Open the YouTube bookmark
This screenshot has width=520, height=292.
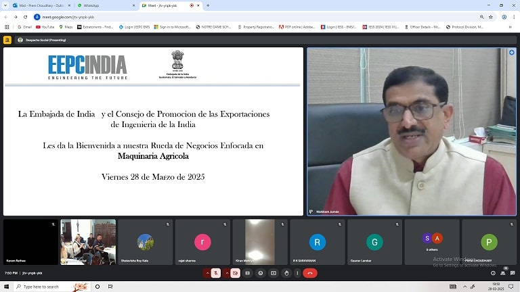click(45, 27)
